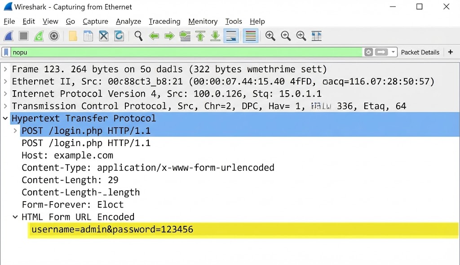The height and width of the screenshot is (265, 460).
Task: Start a new capture with the shark fin icon
Action: click(9, 36)
